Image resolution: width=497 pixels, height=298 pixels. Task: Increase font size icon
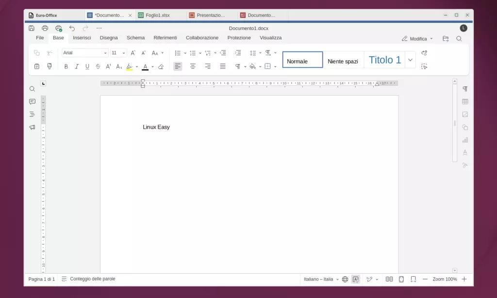coord(133,52)
